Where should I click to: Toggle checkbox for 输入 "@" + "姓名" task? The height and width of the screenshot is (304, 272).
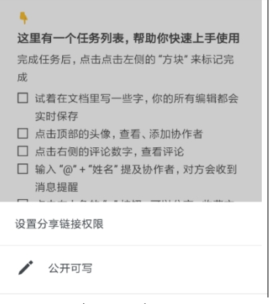(x=23, y=168)
